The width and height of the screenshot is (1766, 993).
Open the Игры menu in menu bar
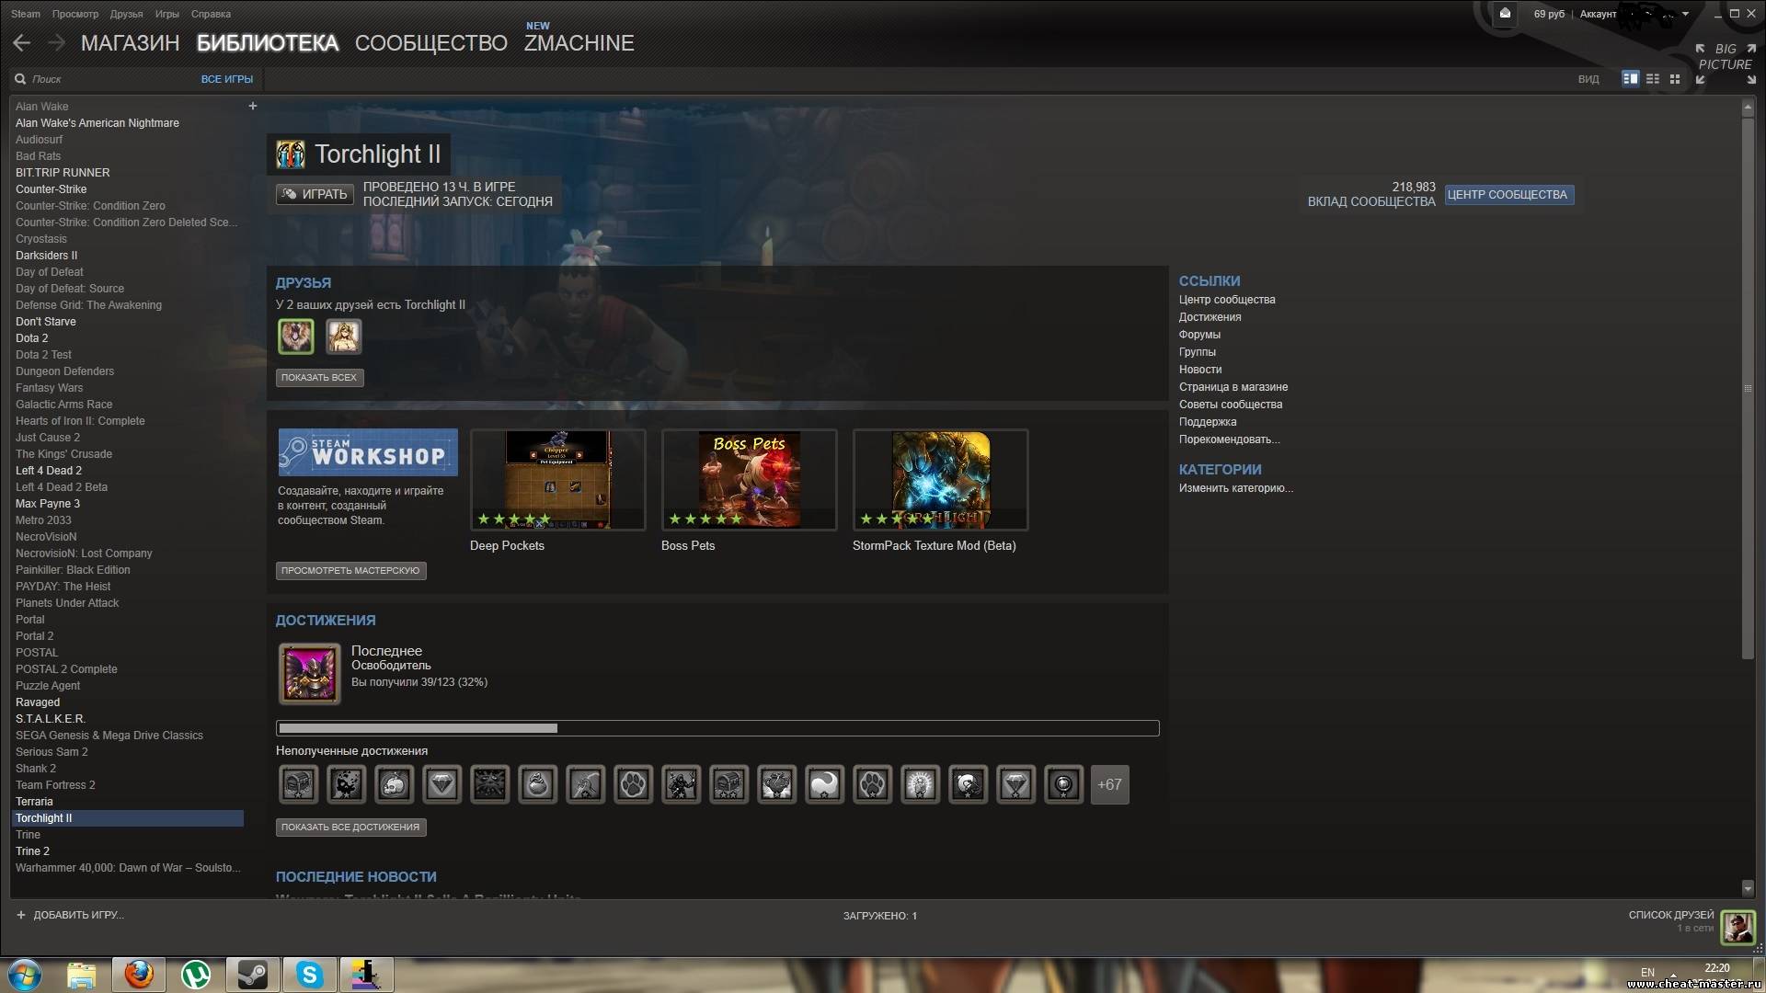tap(166, 14)
